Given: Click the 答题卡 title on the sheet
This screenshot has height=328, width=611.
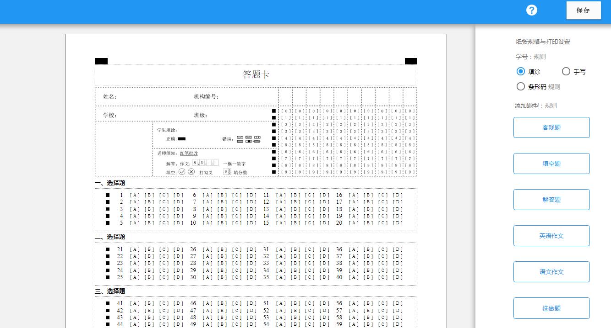Looking at the screenshot, I should (256, 74).
